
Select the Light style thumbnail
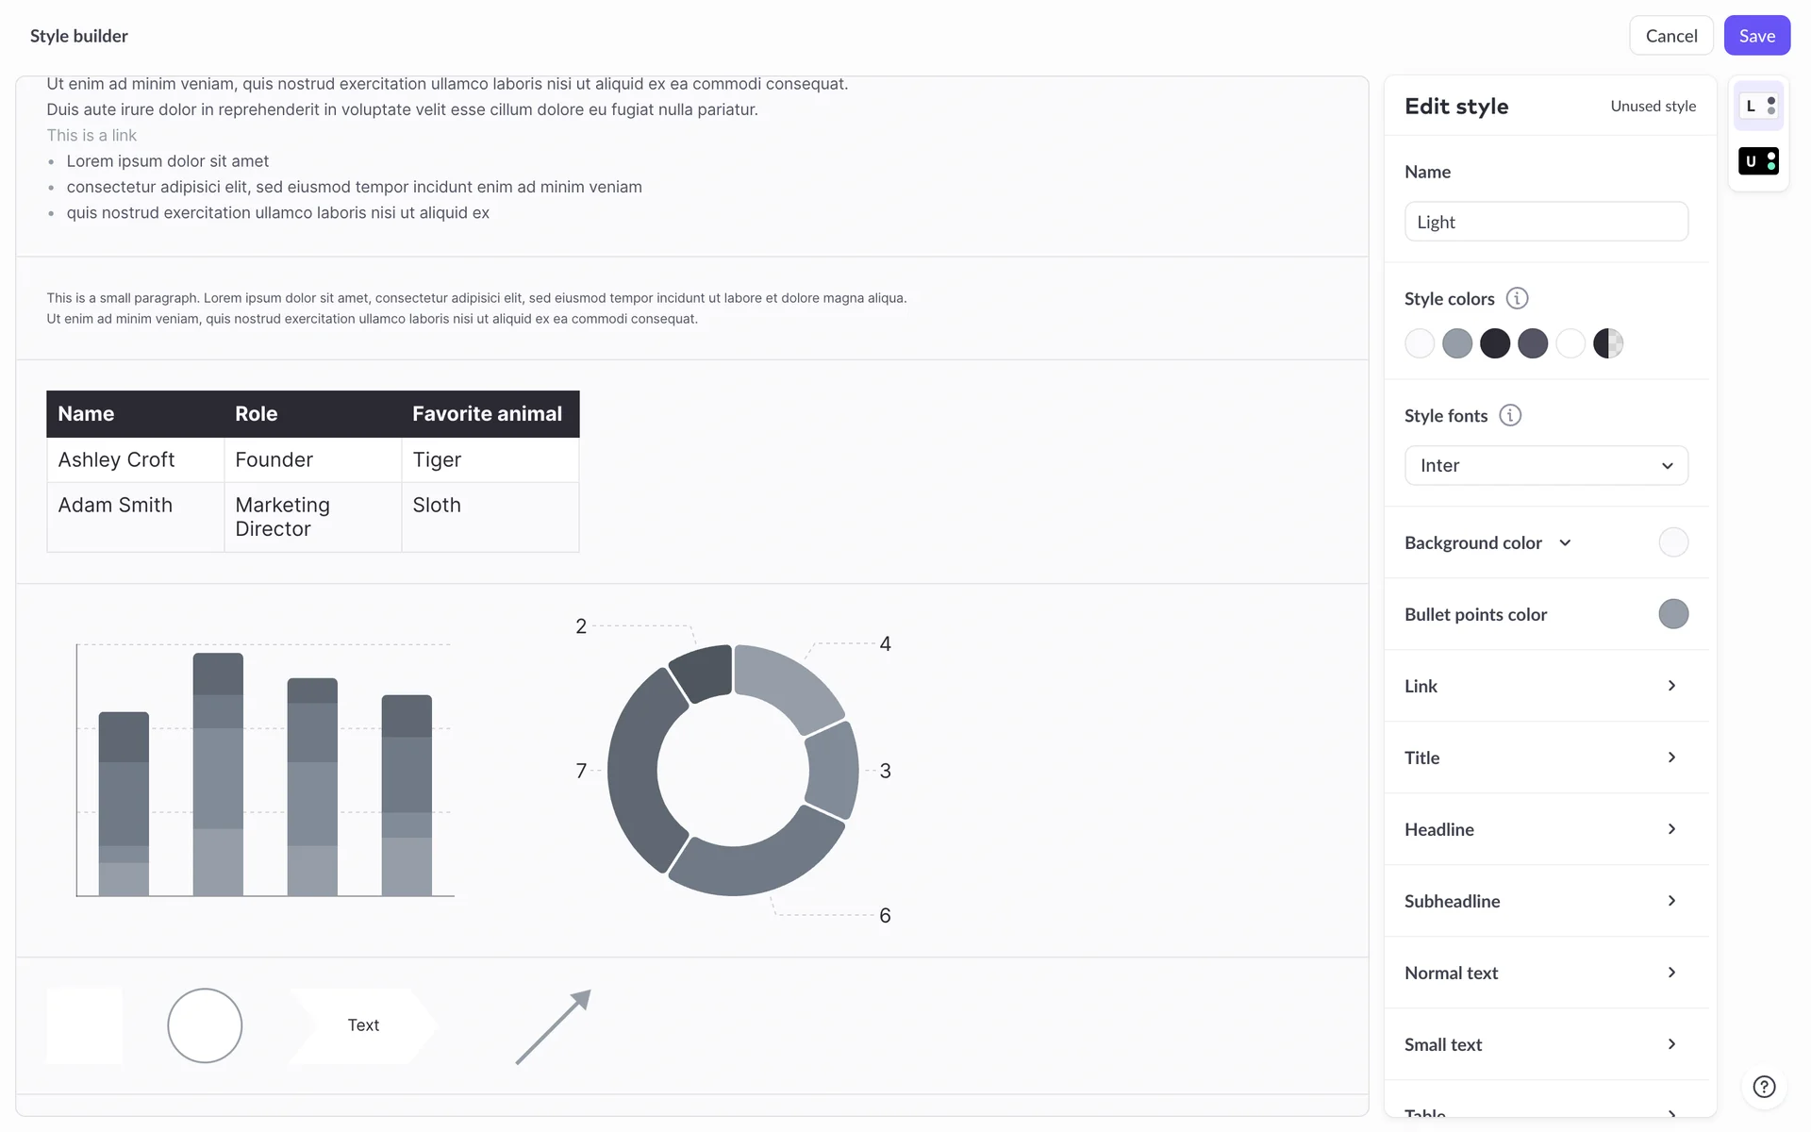pyautogui.click(x=1759, y=106)
